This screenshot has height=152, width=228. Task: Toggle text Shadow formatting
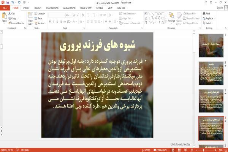coord(61,22)
